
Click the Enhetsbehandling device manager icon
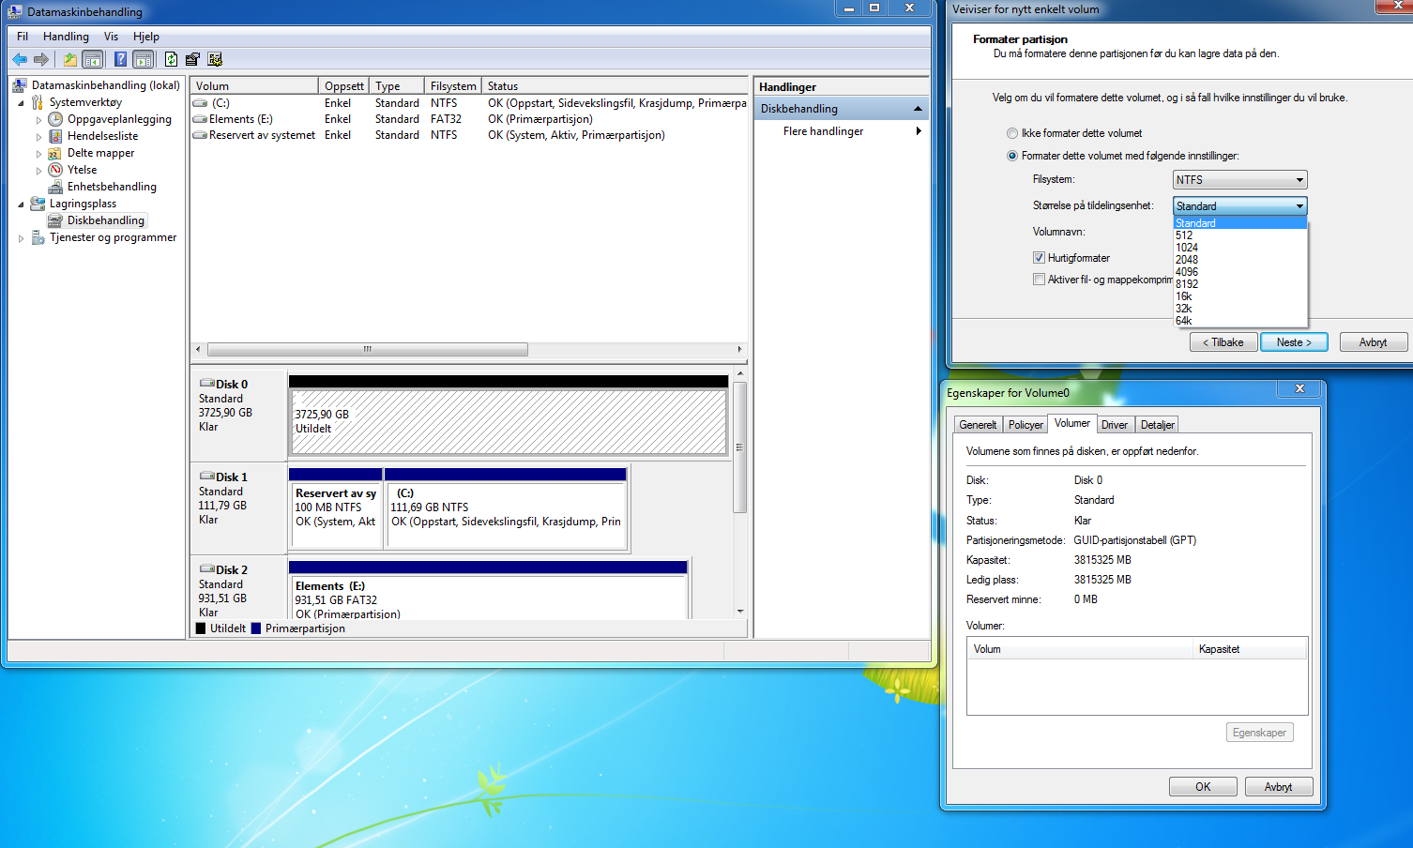[55, 187]
